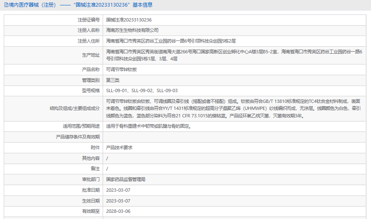Click the 有效期至 label

(x=91, y=211)
